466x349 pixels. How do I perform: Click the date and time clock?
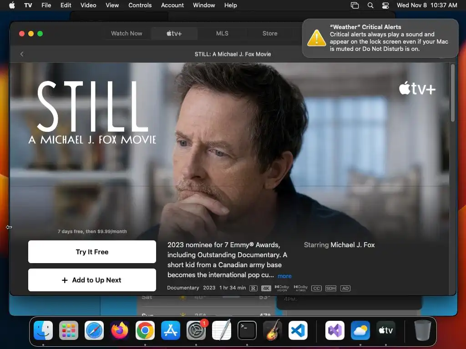(x=427, y=5)
